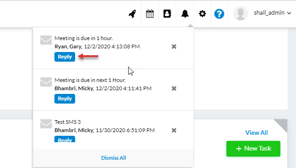Reply to Ryan, Gary meeting notification

pyautogui.click(x=65, y=57)
